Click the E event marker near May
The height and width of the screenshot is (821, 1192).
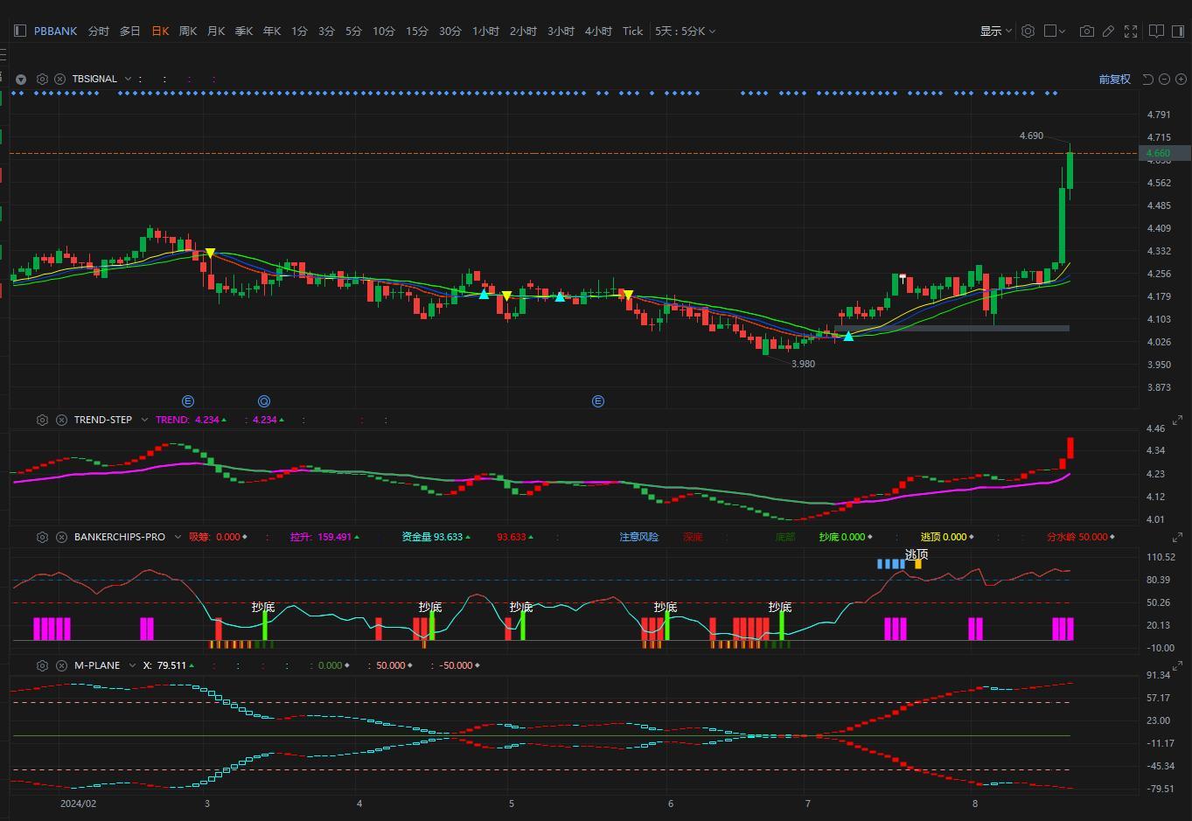[598, 401]
